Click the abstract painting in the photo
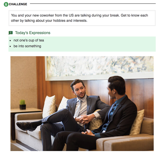This screenshot has width=163, height=160. tap(99, 68)
